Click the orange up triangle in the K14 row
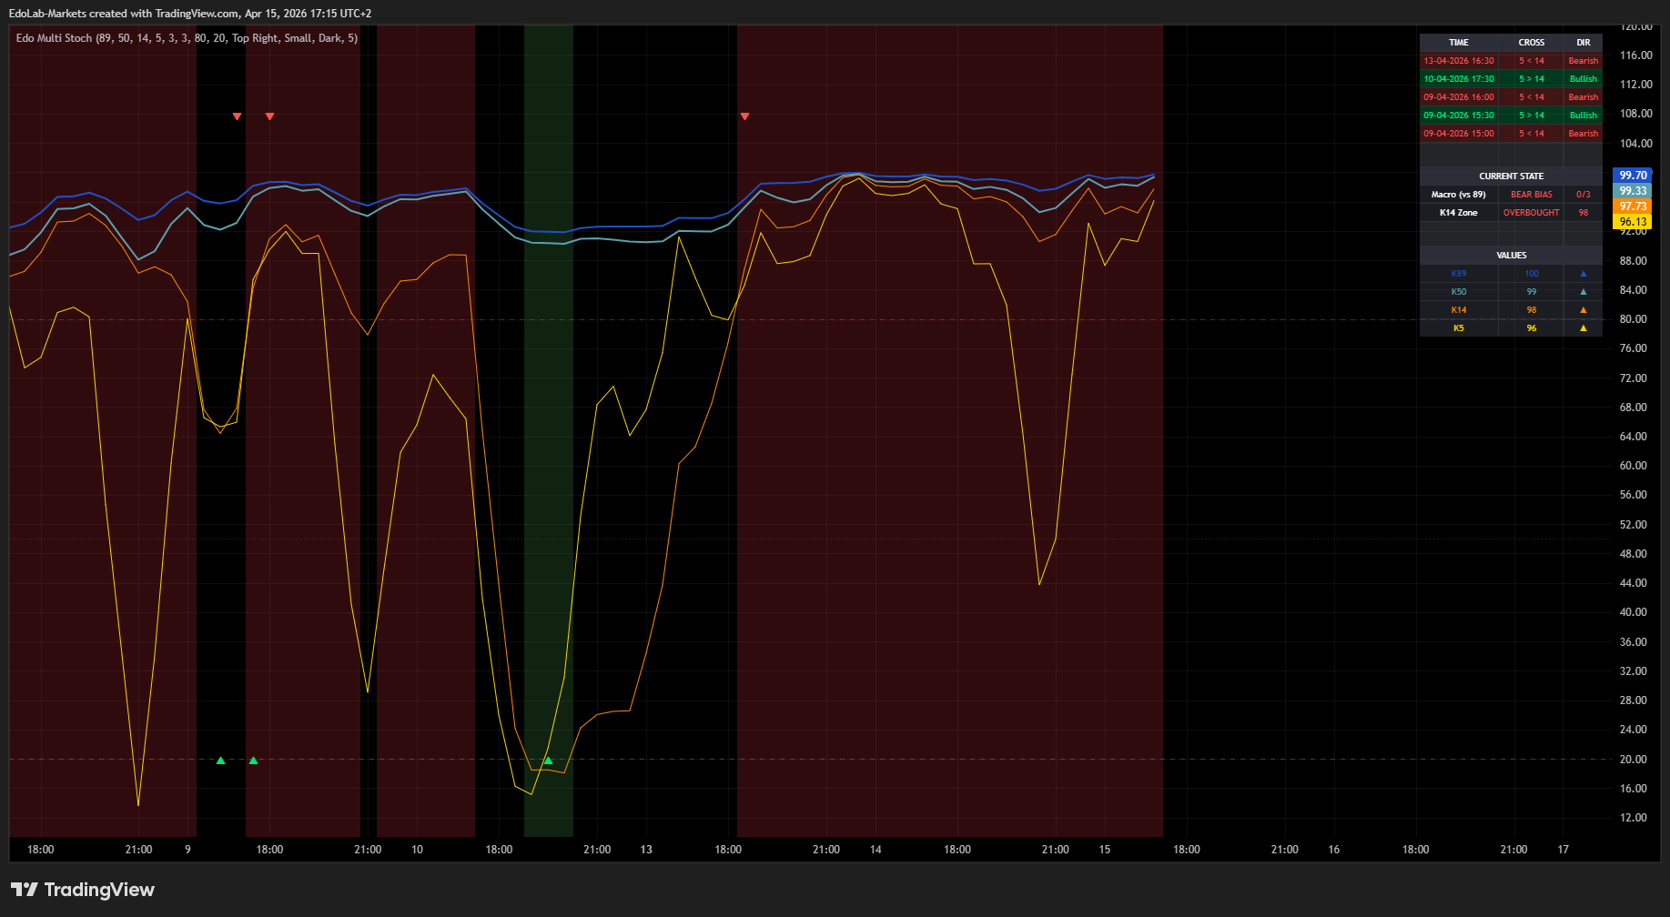The width and height of the screenshot is (1670, 917). (x=1583, y=310)
